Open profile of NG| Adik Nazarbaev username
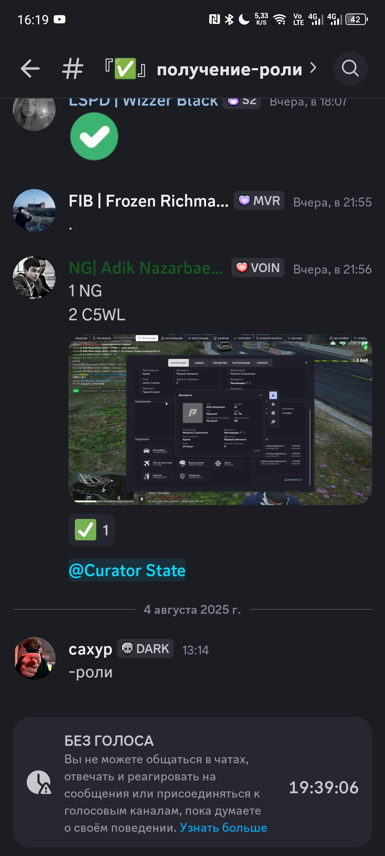This screenshot has height=856, width=385. (x=146, y=268)
